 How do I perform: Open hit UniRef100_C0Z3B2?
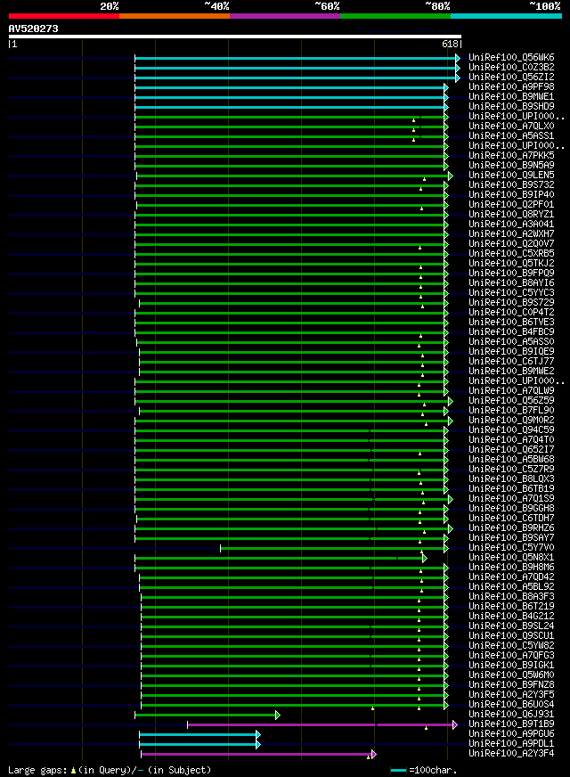[x=511, y=68]
